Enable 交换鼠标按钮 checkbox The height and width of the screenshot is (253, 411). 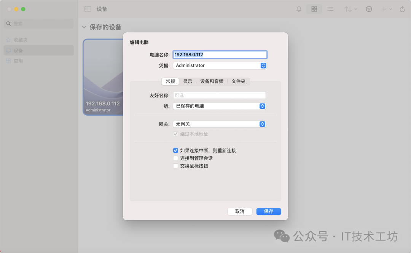point(175,165)
